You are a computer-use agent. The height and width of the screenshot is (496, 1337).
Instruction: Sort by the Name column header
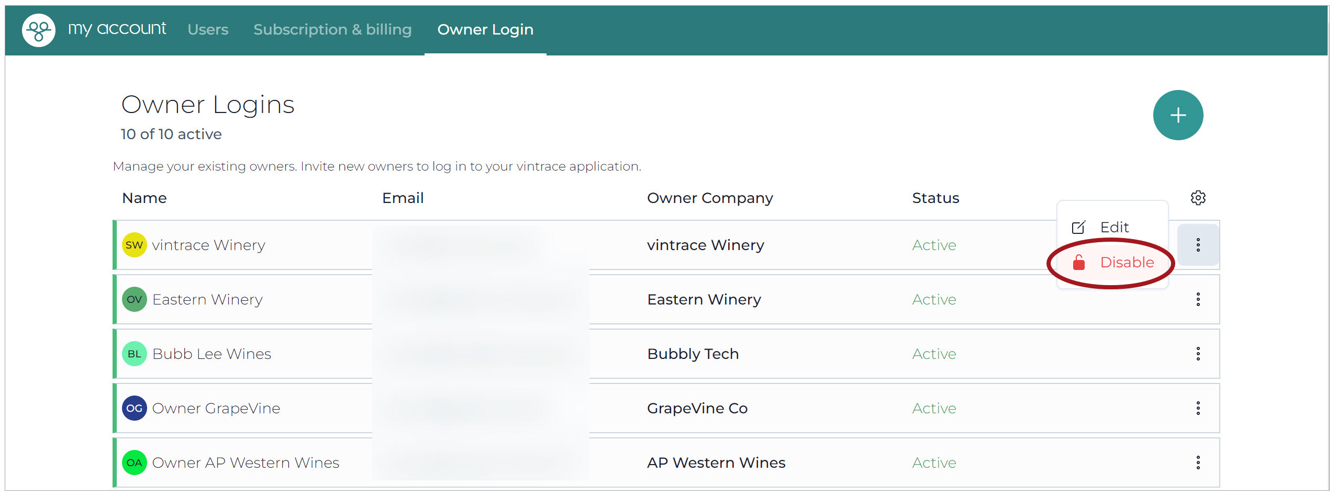(144, 198)
